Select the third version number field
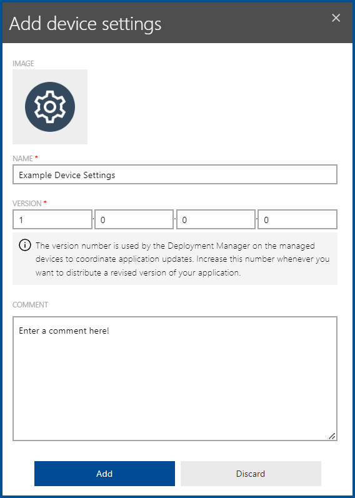Viewport: 355px width, 498px height. 216,219
